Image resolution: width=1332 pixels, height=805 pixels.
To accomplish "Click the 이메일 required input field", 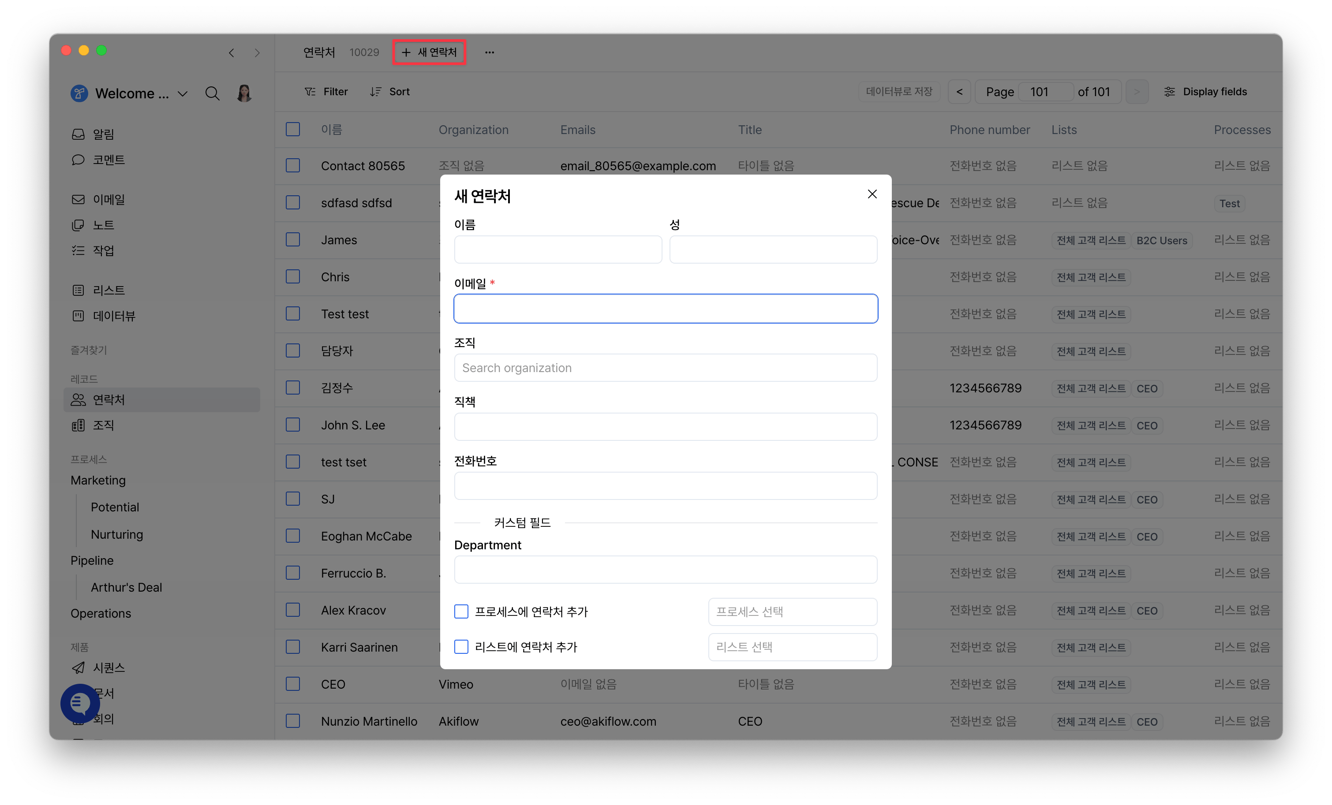I will point(666,309).
